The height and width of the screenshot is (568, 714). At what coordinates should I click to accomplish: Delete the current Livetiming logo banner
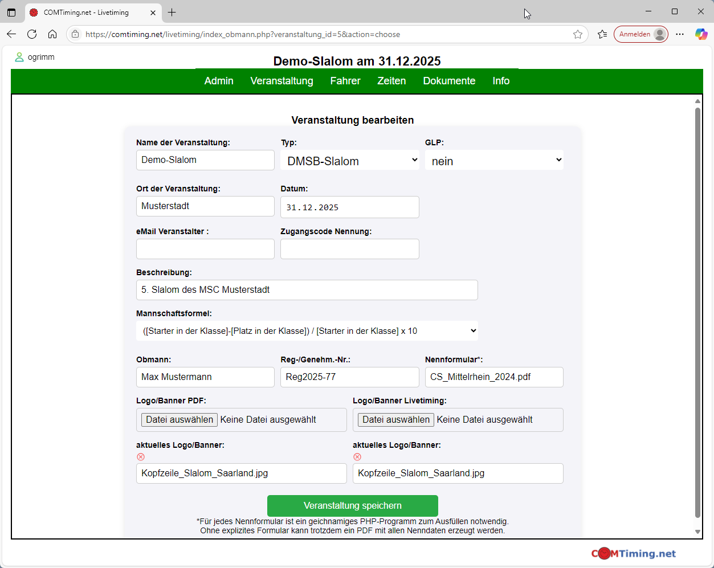(x=357, y=457)
